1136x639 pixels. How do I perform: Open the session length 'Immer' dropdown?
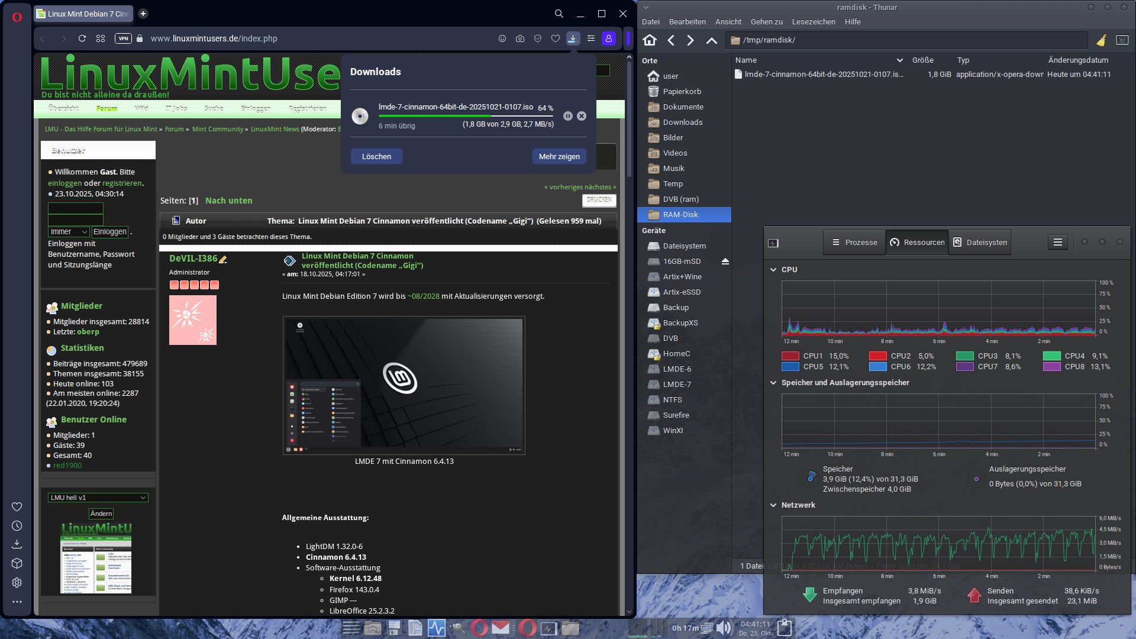click(69, 231)
